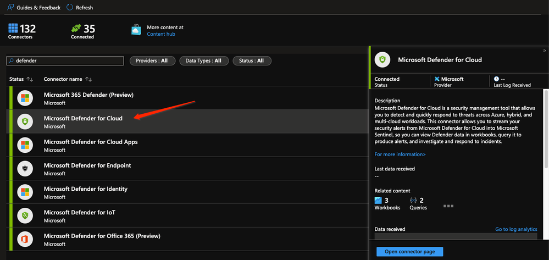The width and height of the screenshot is (549, 260).
Task: Click the Refresh label
Action: pos(85,7)
